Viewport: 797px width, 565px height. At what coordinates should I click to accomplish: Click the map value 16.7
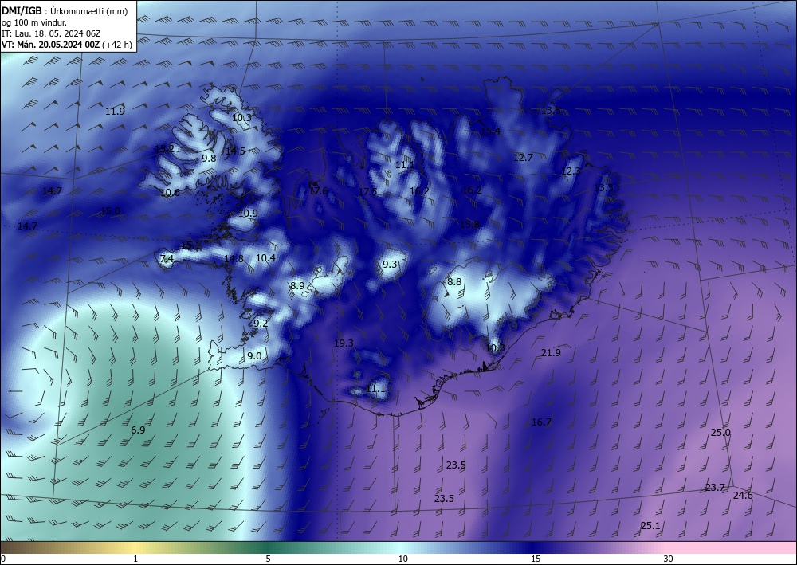tap(541, 422)
